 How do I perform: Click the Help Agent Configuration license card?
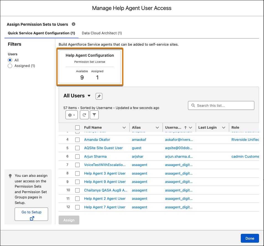[90, 67]
